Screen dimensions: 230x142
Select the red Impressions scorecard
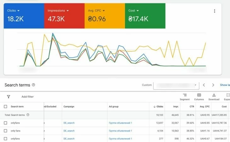tap(64, 16)
